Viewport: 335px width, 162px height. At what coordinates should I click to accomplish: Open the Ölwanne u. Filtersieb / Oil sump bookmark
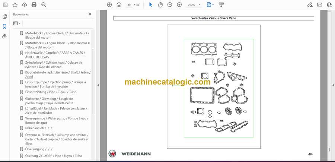click(57, 139)
